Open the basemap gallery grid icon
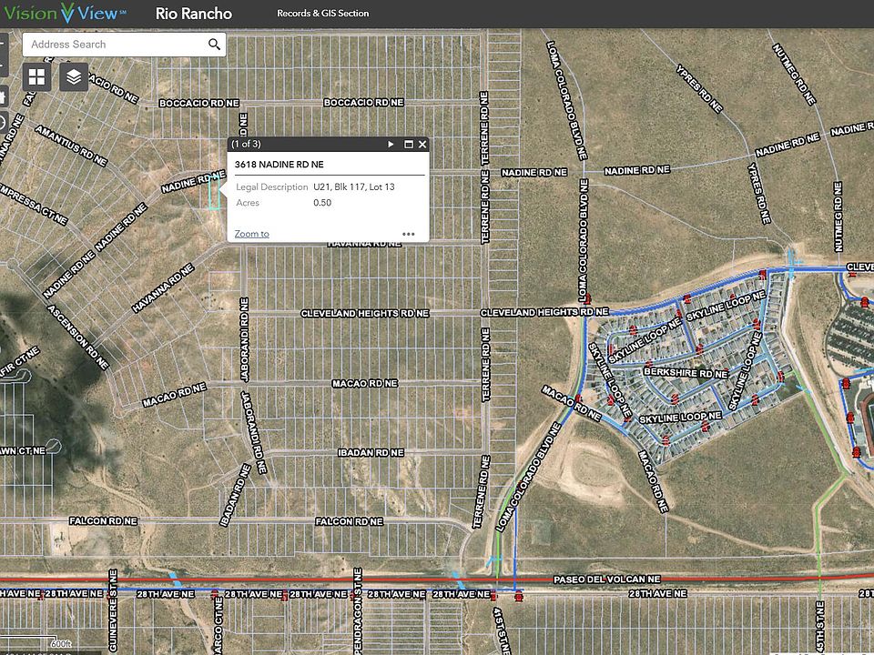 [x=36, y=77]
